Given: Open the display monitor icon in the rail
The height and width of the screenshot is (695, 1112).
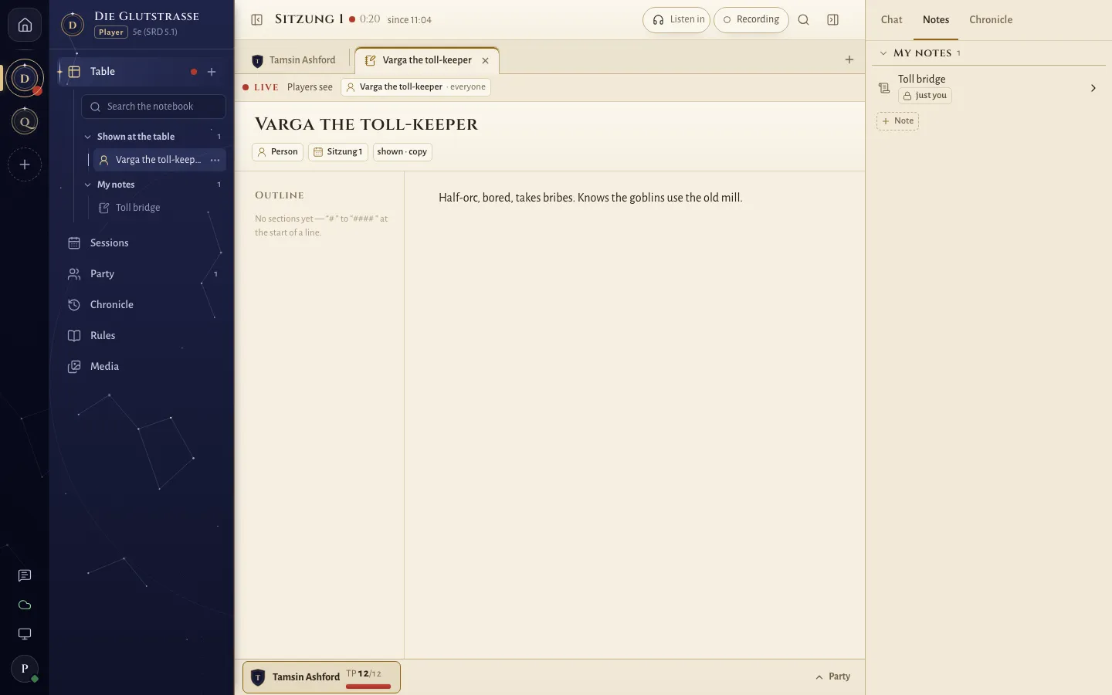Looking at the screenshot, I should (25, 634).
